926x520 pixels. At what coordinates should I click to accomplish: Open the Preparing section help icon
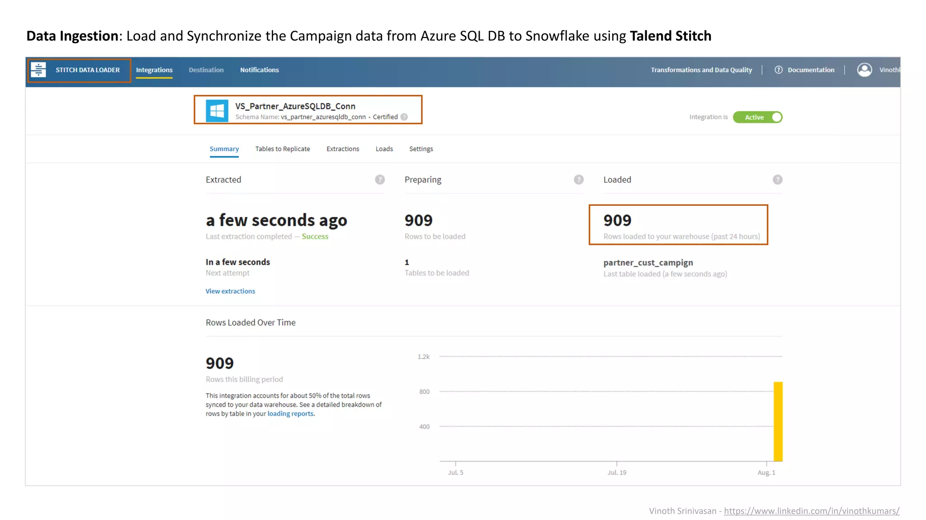click(x=579, y=180)
